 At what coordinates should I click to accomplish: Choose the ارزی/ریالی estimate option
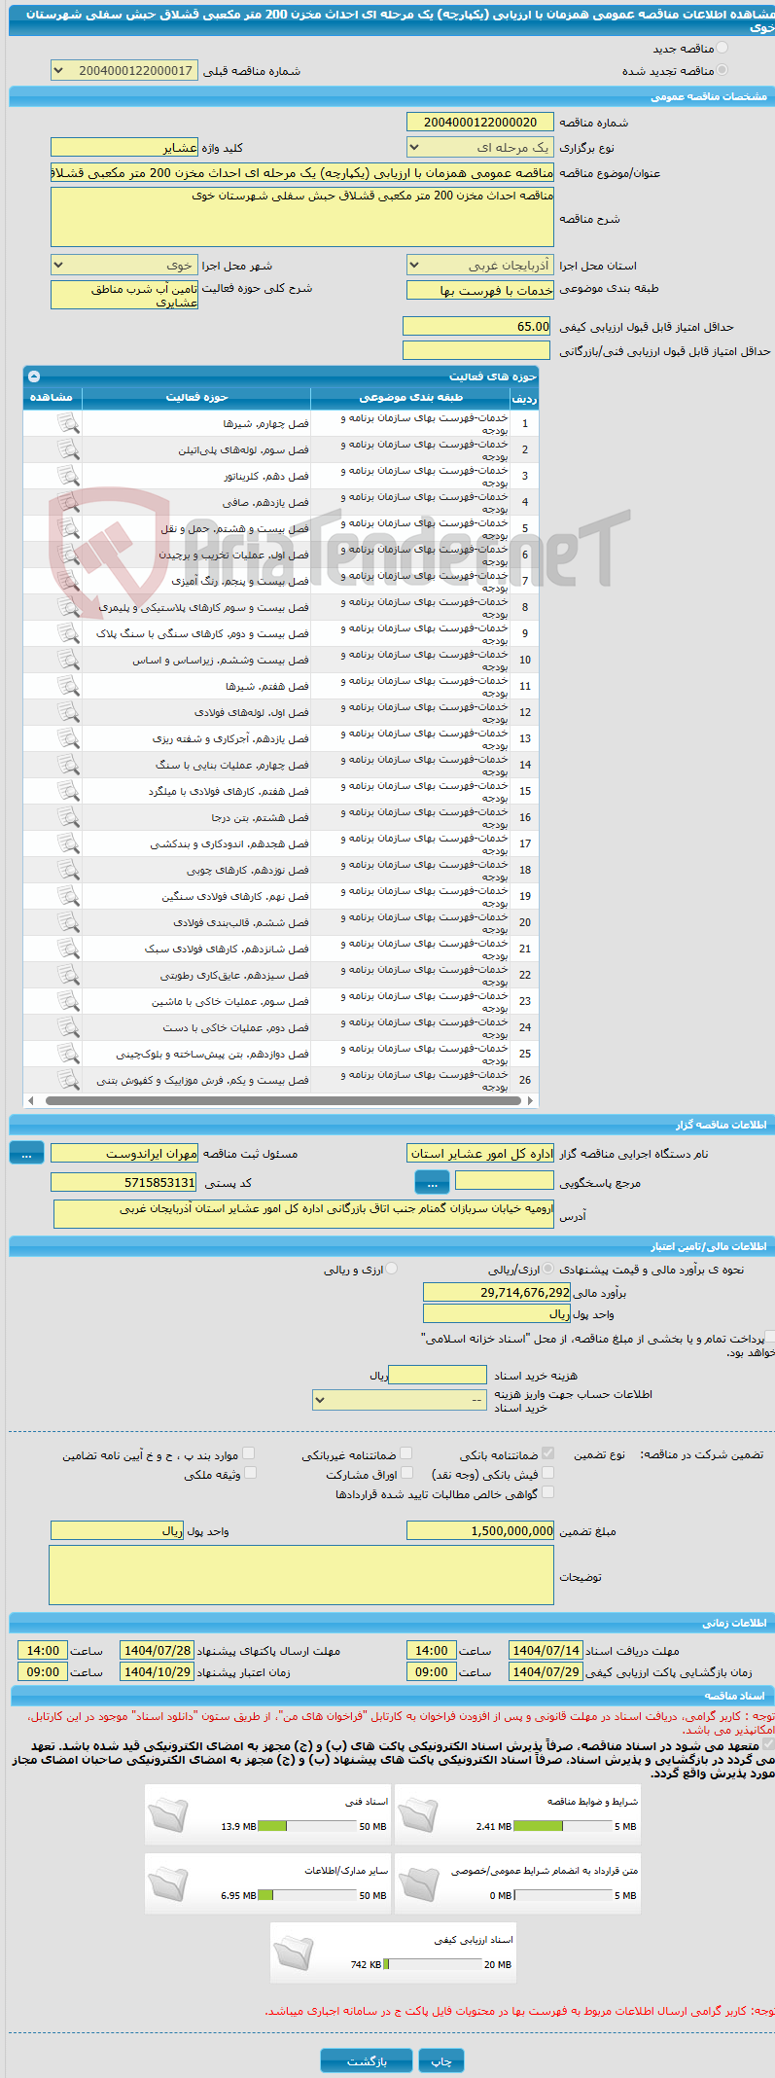click(x=549, y=1269)
